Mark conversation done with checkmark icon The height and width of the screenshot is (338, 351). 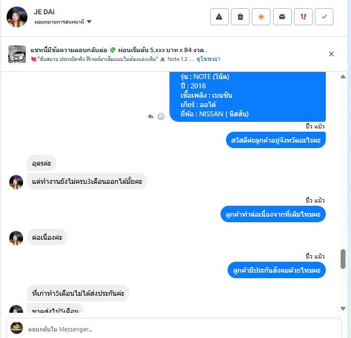[324, 17]
